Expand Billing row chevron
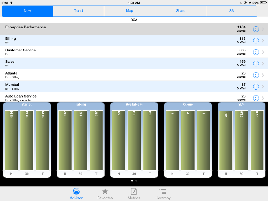Image resolution: width=268 pixels, height=201 pixels. coord(263,40)
